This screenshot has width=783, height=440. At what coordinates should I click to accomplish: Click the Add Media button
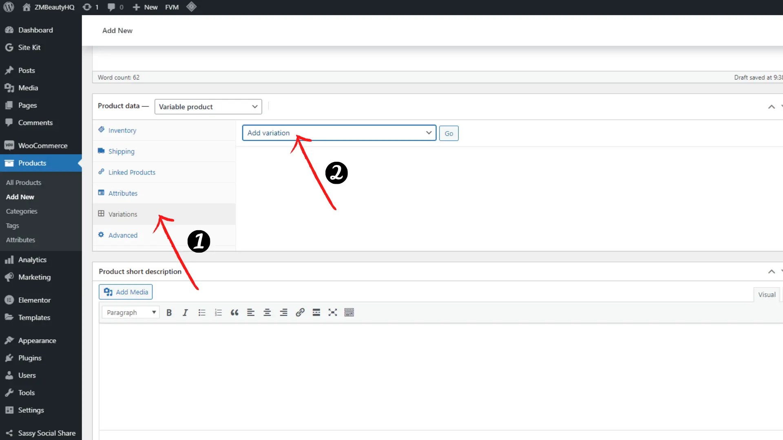(126, 292)
